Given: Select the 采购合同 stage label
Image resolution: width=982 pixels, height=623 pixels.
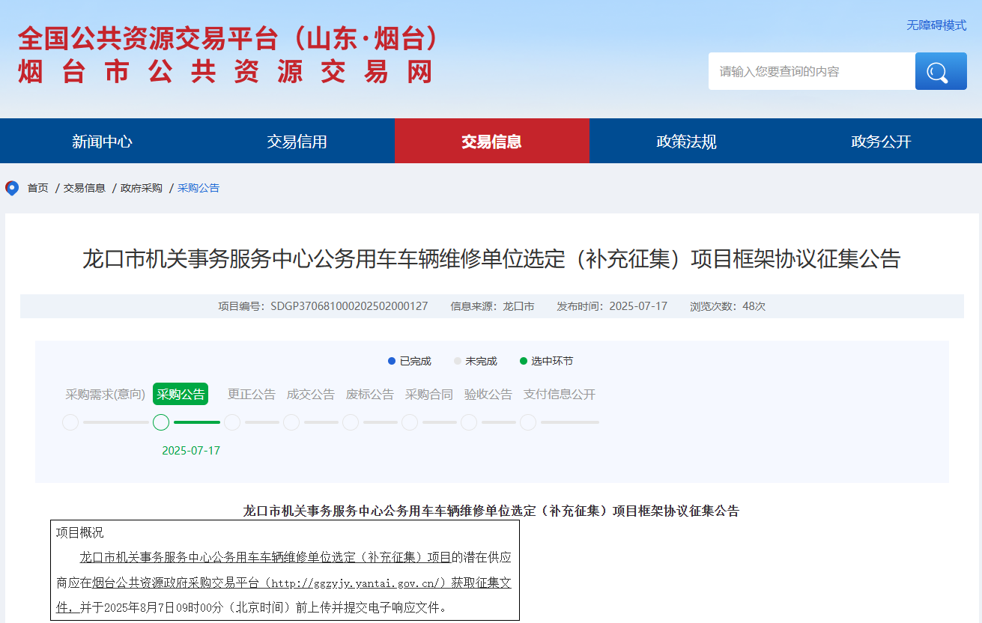Looking at the screenshot, I should [429, 394].
